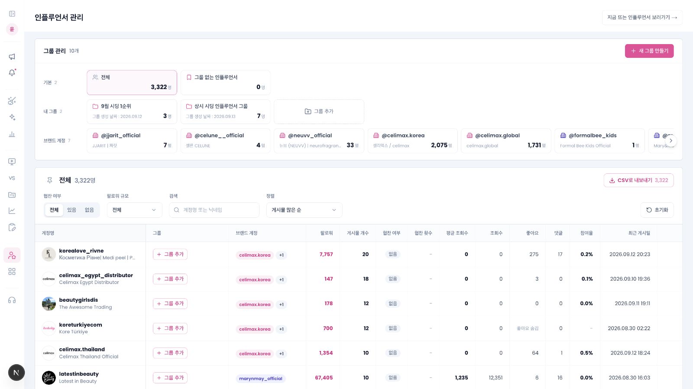
Task: Select the 전체 collaboration filter option
Action: (54, 210)
